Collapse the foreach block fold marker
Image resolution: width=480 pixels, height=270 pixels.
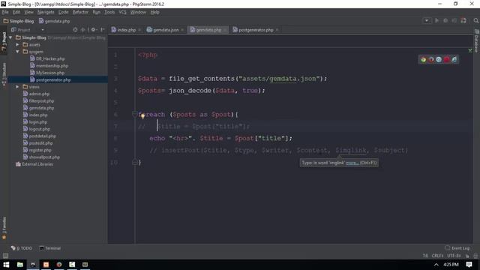click(x=135, y=114)
